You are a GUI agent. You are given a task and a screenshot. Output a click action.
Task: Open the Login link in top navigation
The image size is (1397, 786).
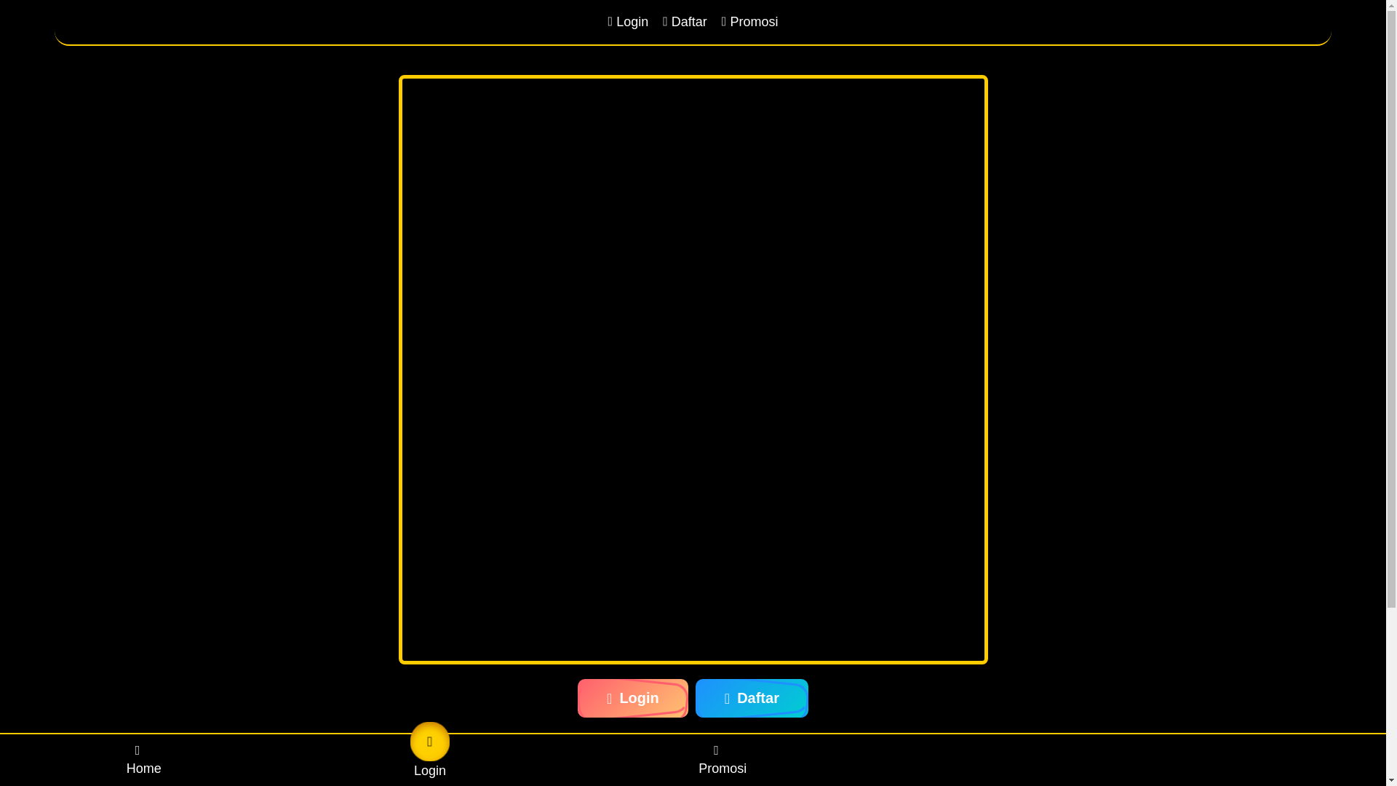pos(628,22)
